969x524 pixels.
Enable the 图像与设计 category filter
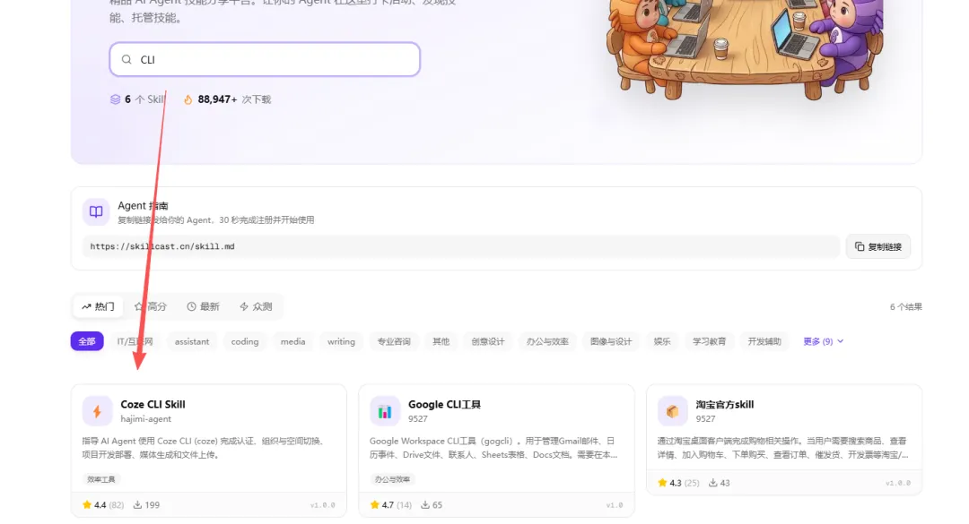click(611, 341)
